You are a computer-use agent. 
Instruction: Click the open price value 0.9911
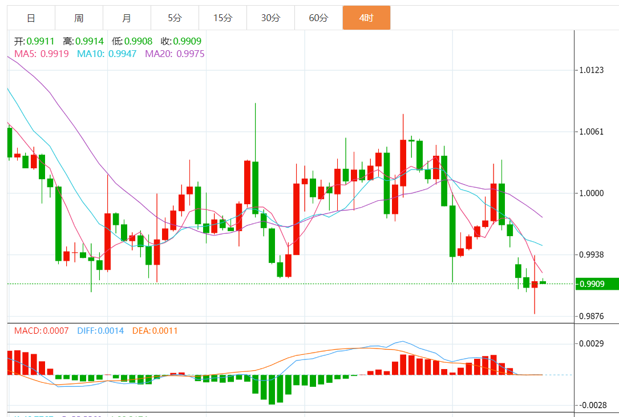pos(41,41)
